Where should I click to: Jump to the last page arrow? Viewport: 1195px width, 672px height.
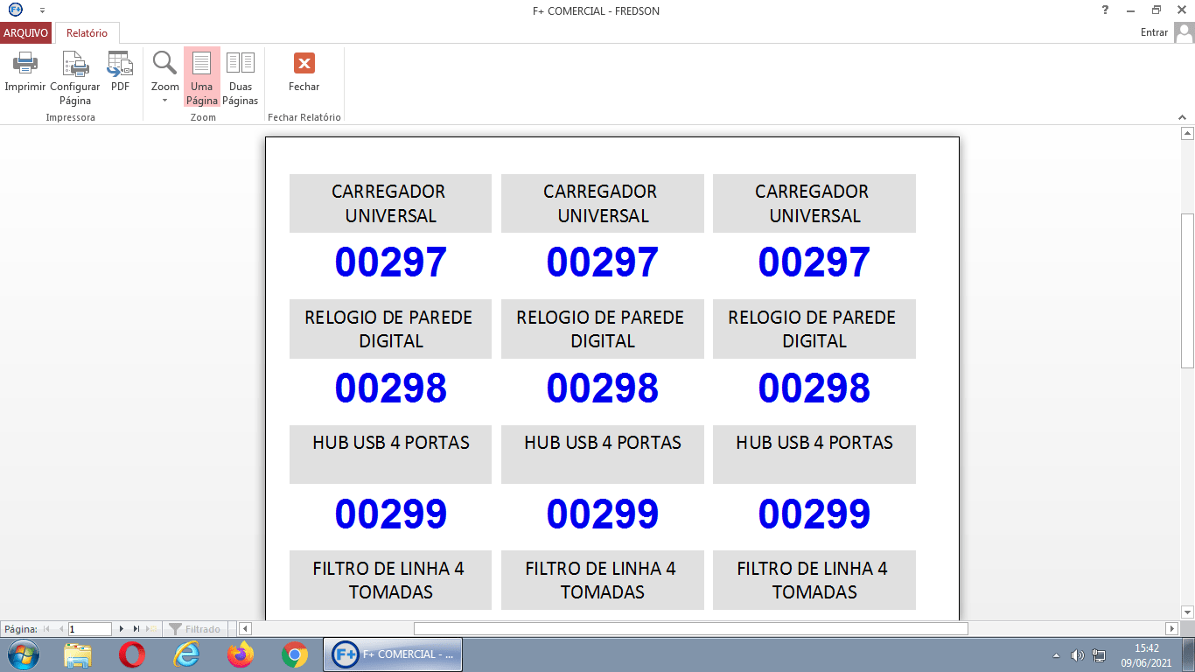(x=136, y=629)
